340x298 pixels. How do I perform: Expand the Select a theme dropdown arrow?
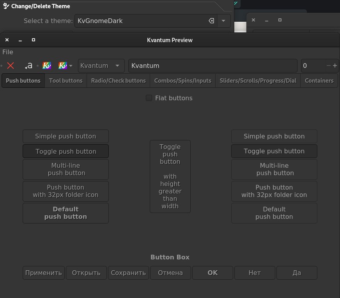[x=223, y=21]
